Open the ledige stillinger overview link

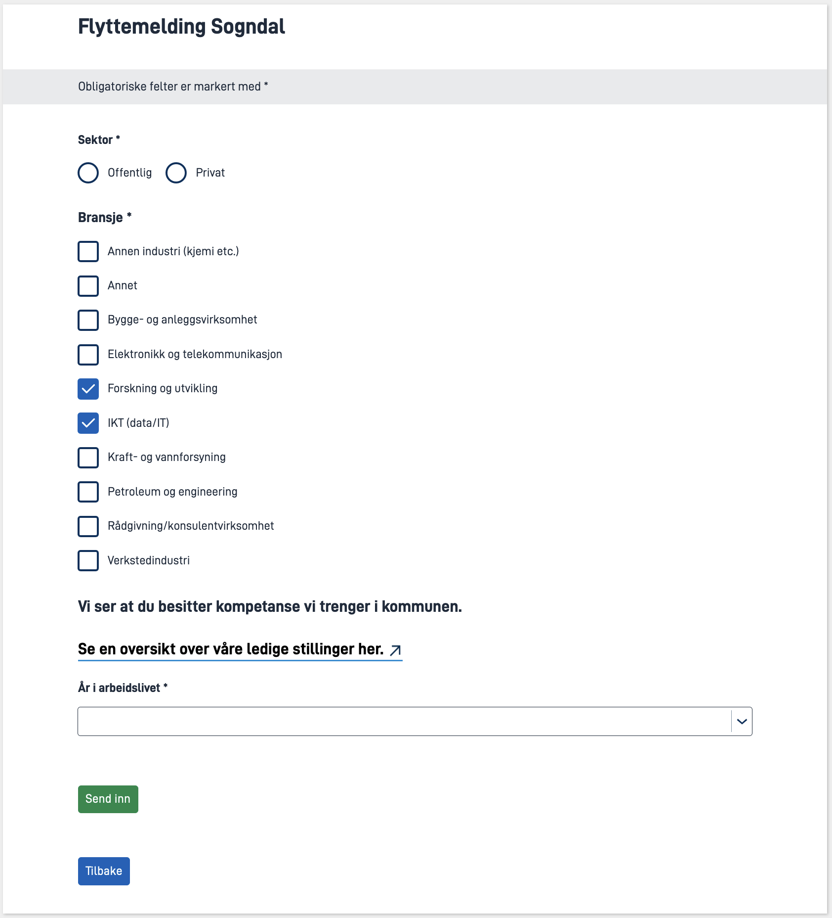tap(230, 649)
